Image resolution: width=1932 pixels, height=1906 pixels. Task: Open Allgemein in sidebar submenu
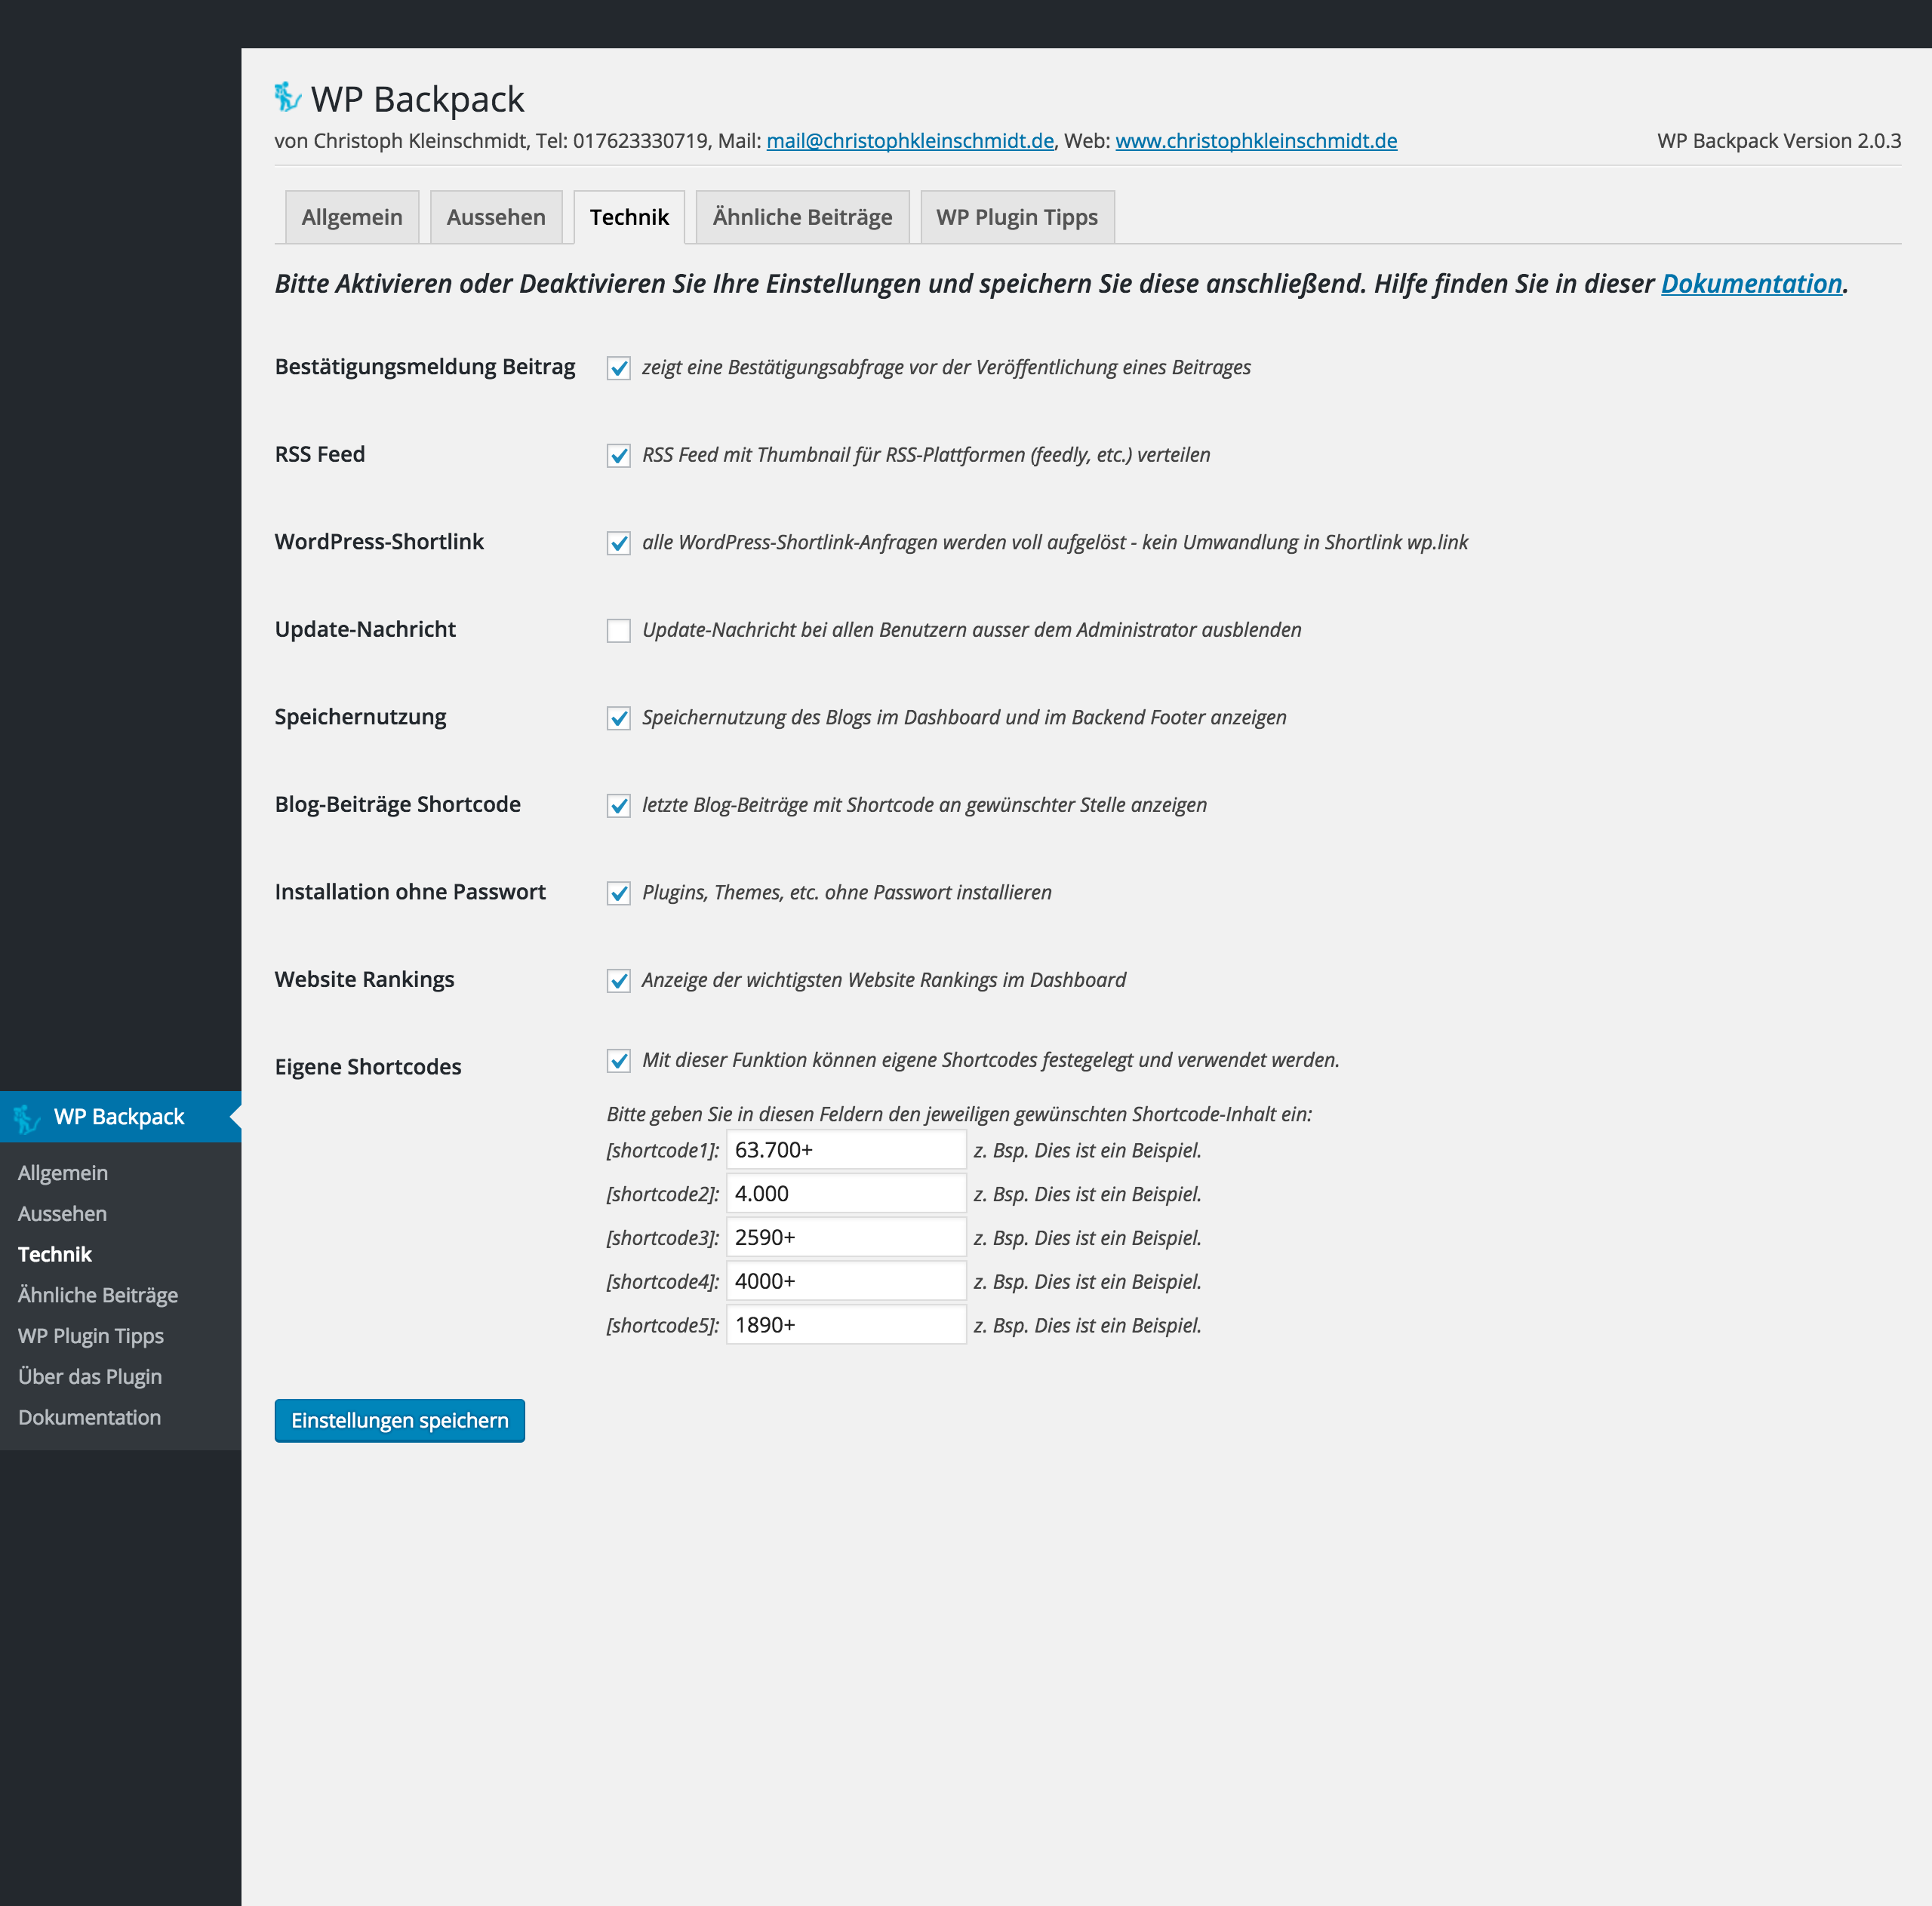click(63, 1173)
